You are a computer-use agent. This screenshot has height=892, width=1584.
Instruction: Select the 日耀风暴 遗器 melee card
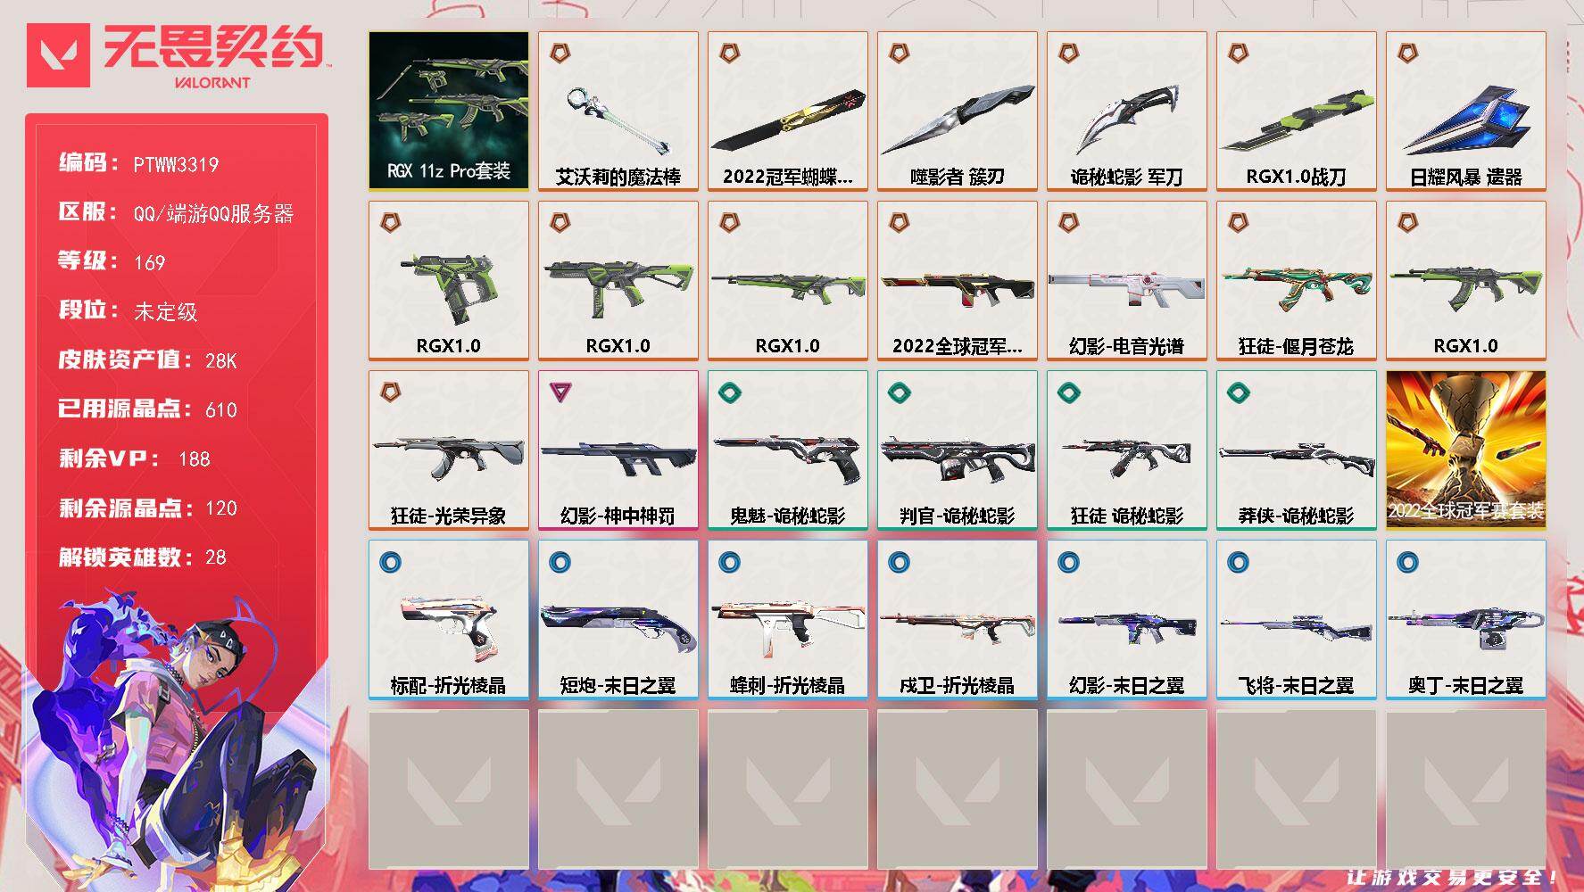pos(1466,111)
